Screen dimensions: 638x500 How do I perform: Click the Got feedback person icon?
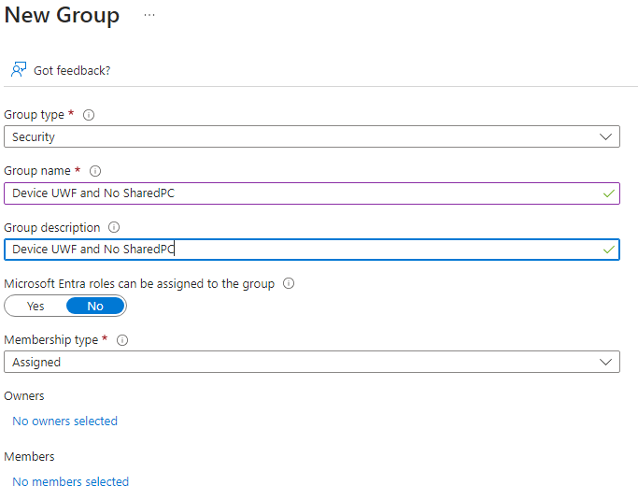pos(19,69)
